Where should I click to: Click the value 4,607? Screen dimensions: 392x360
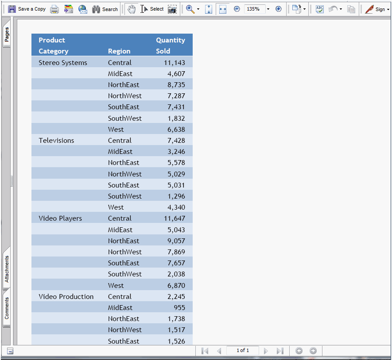coord(176,74)
